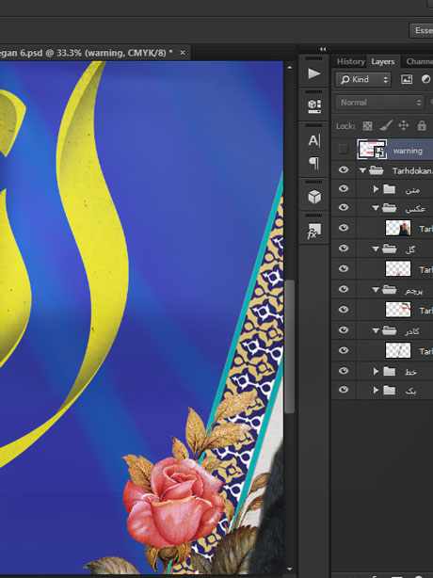The width and height of the screenshot is (433, 578).
Task: Open the 3D panel cube icon
Action: (314, 197)
